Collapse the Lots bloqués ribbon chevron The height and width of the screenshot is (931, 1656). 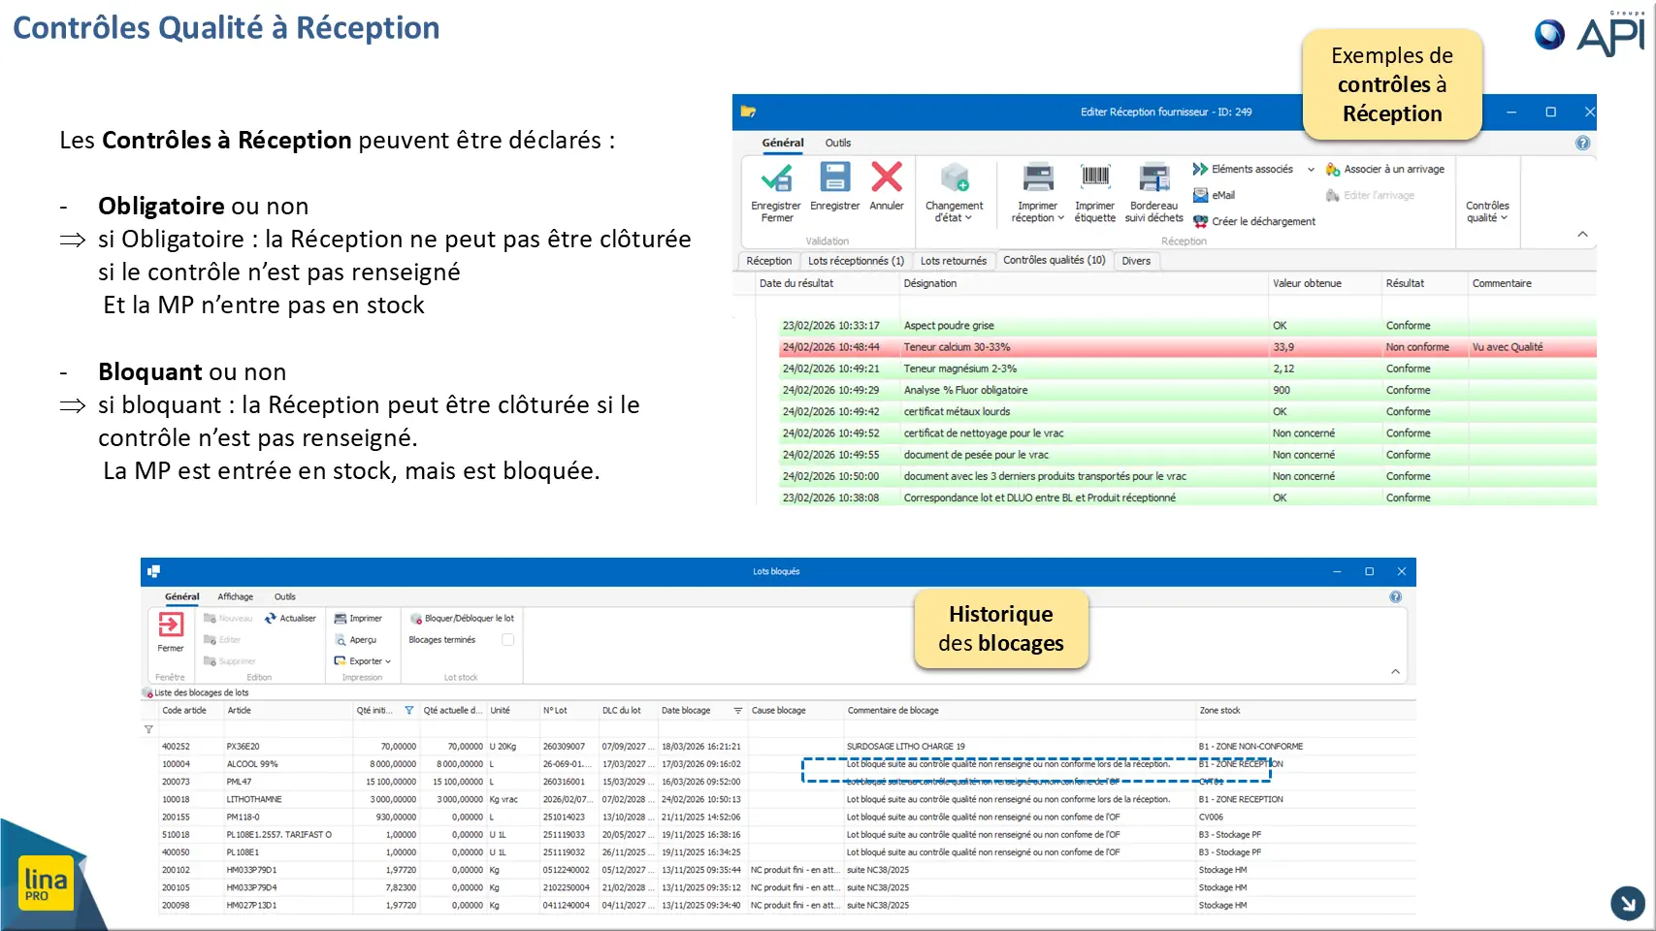(1395, 671)
